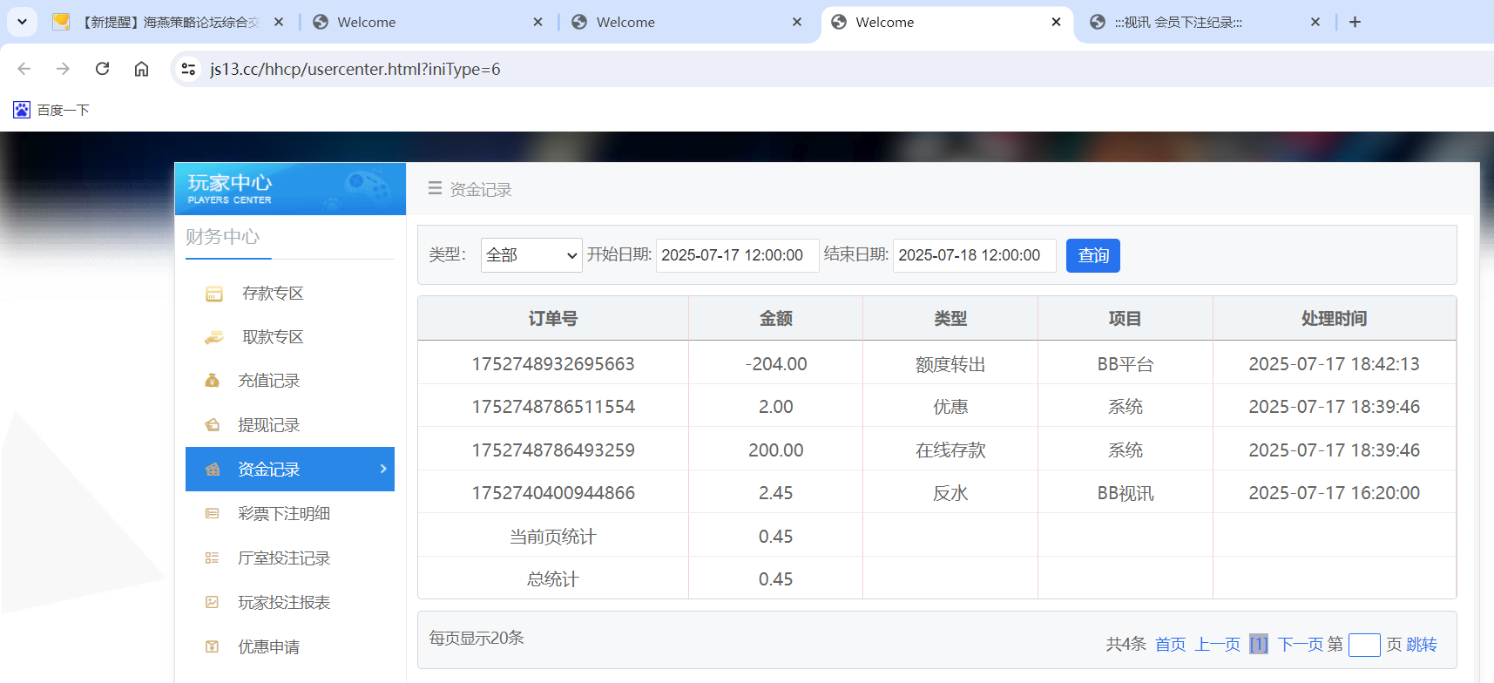Click the player betting report (玩家投注报表) icon
This screenshot has height=683, width=1494.
tap(212, 603)
